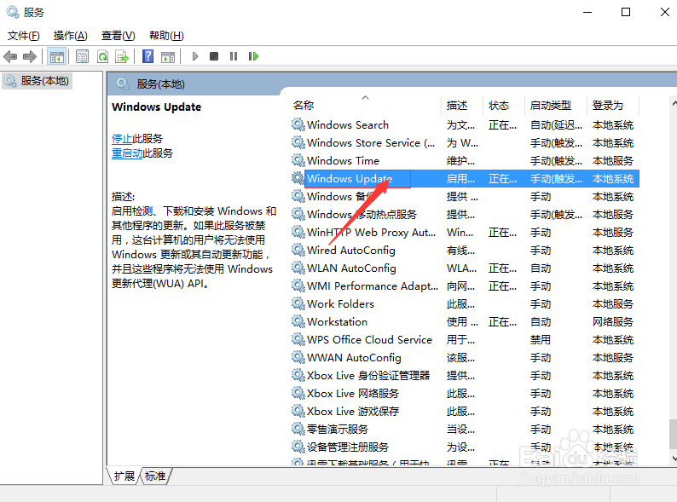Click gear icon beside Wired AutoConfig
Screen dimensions: 677x502
click(x=298, y=250)
